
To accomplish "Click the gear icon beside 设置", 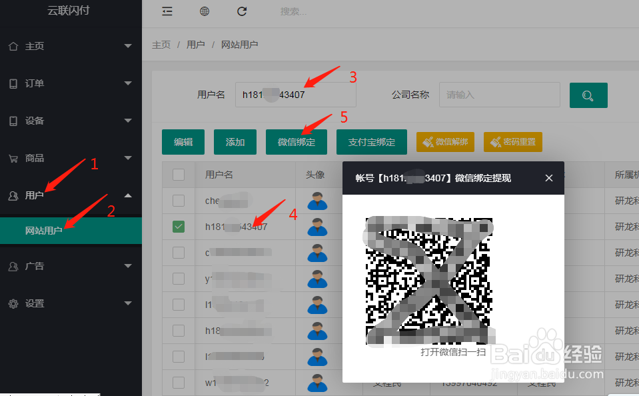I will click(x=13, y=303).
